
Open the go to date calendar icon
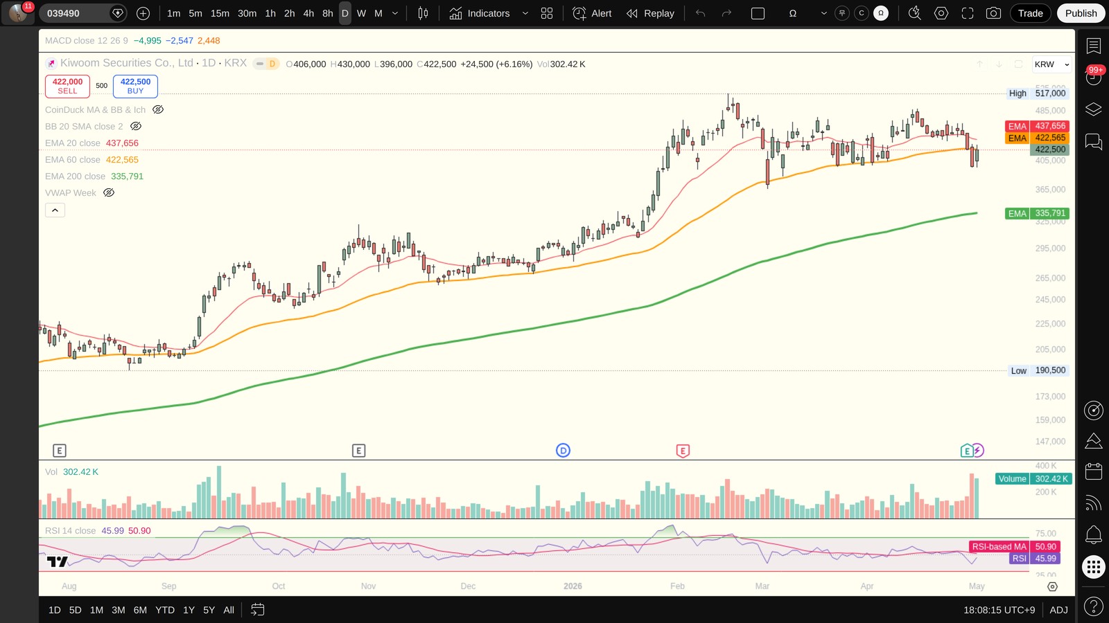pyautogui.click(x=257, y=610)
